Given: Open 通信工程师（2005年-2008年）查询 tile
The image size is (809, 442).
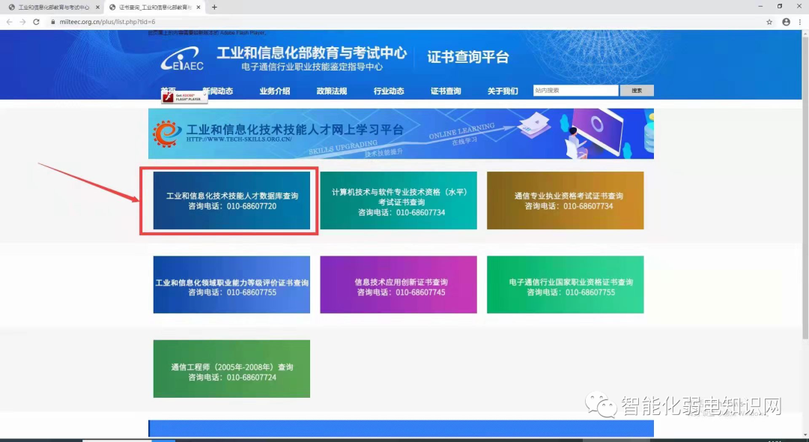Looking at the screenshot, I should click(x=231, y=369).
